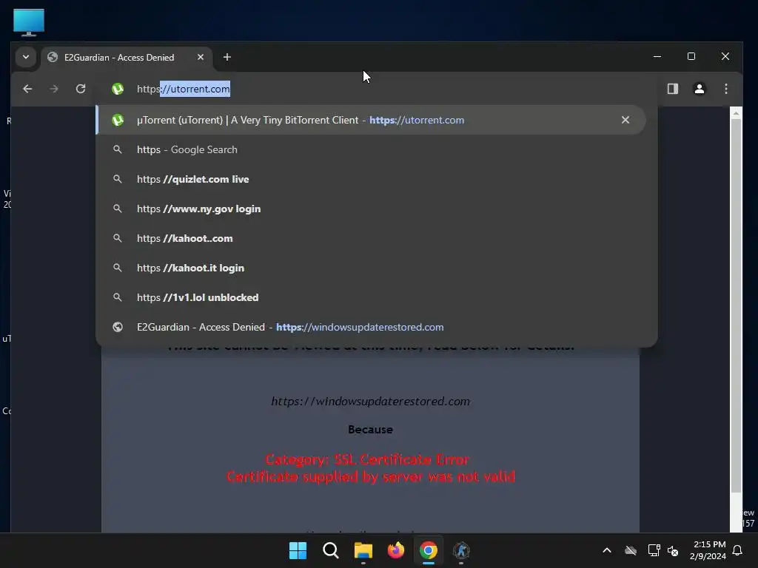758x568 pixels.
Task: Launch Firefox from taskbar
Action: pos(396,550)
